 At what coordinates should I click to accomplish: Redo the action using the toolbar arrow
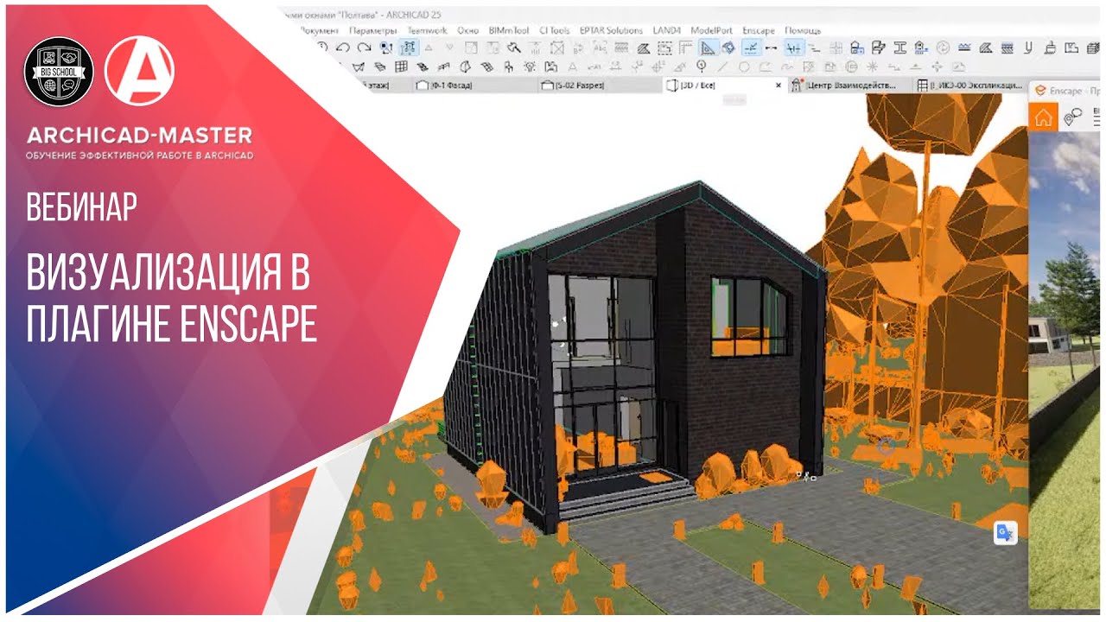(365, 48)
